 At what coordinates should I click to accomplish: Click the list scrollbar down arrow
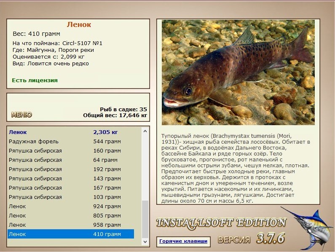145,242
